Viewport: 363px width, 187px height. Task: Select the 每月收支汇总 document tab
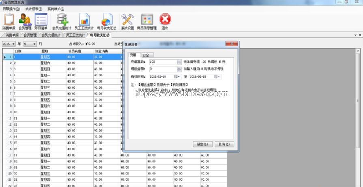tap(100, 35)
